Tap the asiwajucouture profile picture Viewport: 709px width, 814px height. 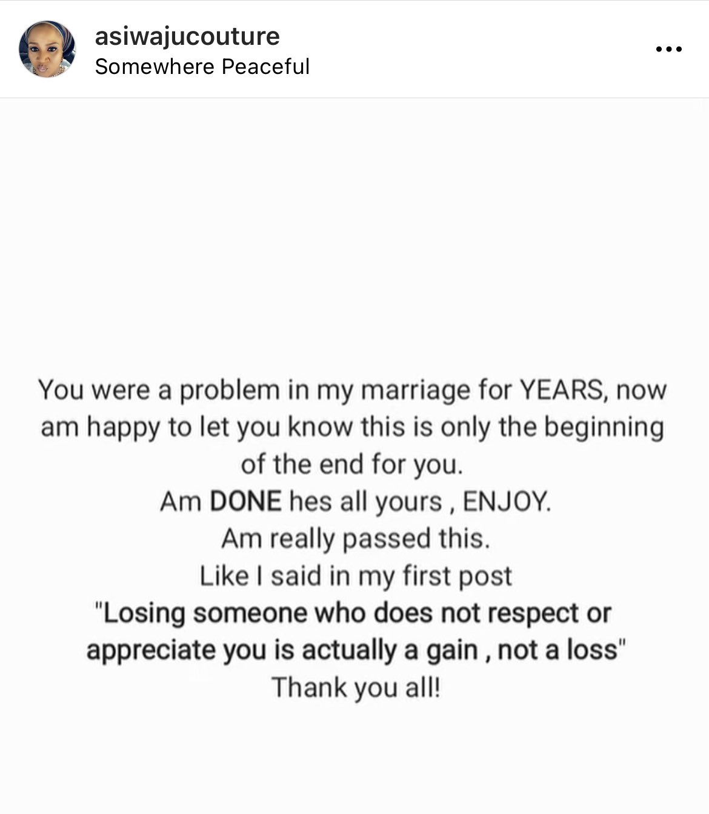pos(47,49)
